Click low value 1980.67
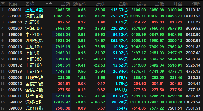This screenshot has width=203, height=111. click(157, 41)
